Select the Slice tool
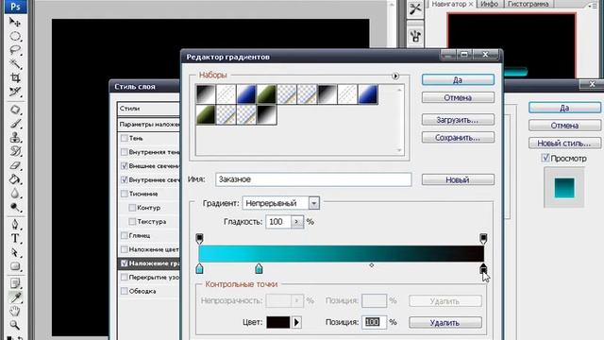Screen dimensions: 604x340 coord(15,92)
